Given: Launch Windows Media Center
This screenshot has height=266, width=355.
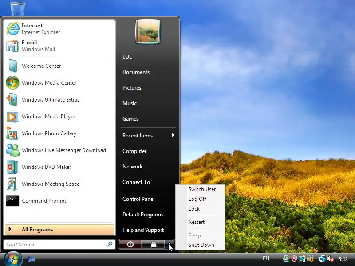Looking at the screenshot, I should click(x=59, y=83).
